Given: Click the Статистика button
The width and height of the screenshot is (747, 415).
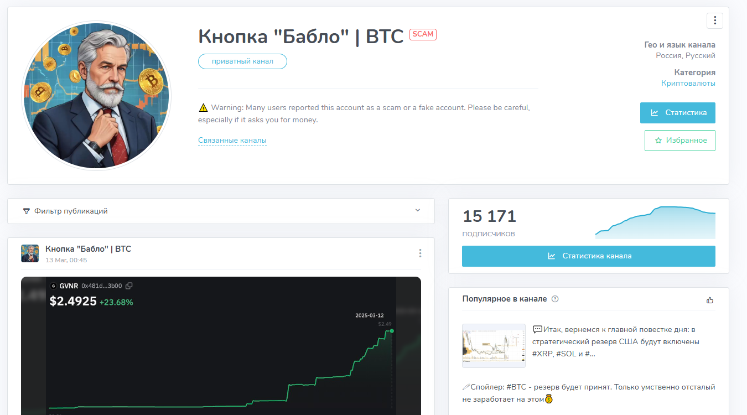Looking at the screenshot, I should pos(678,113).
